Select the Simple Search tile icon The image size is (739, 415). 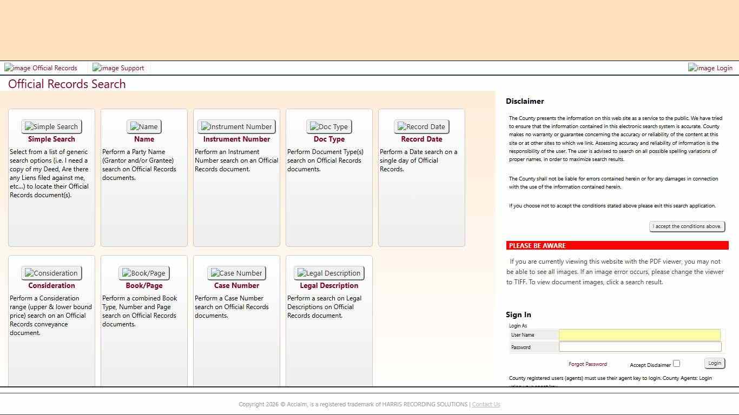coord(51,126)
